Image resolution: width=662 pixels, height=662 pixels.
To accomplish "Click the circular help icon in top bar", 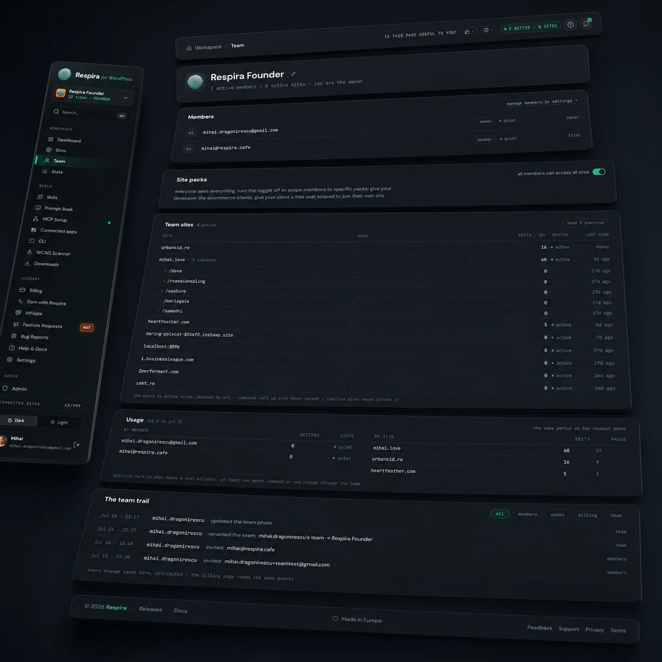I will [571, 24].
